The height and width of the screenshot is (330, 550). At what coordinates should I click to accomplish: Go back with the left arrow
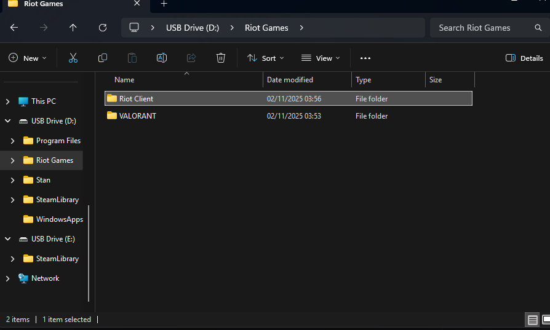(x=14, y=28)
